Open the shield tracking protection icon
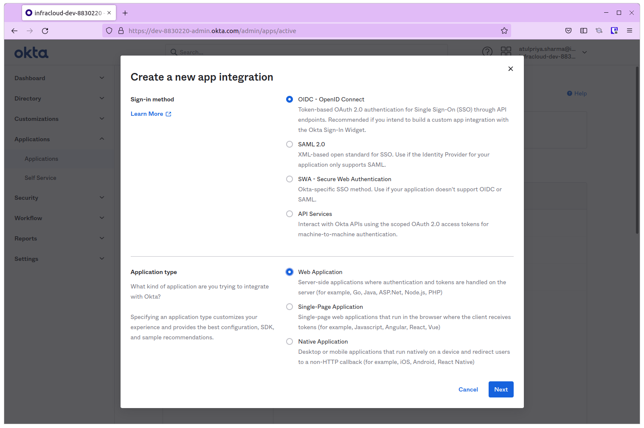Image resolution: width=644 pixels, height=428 pixels. pos(109,31)
